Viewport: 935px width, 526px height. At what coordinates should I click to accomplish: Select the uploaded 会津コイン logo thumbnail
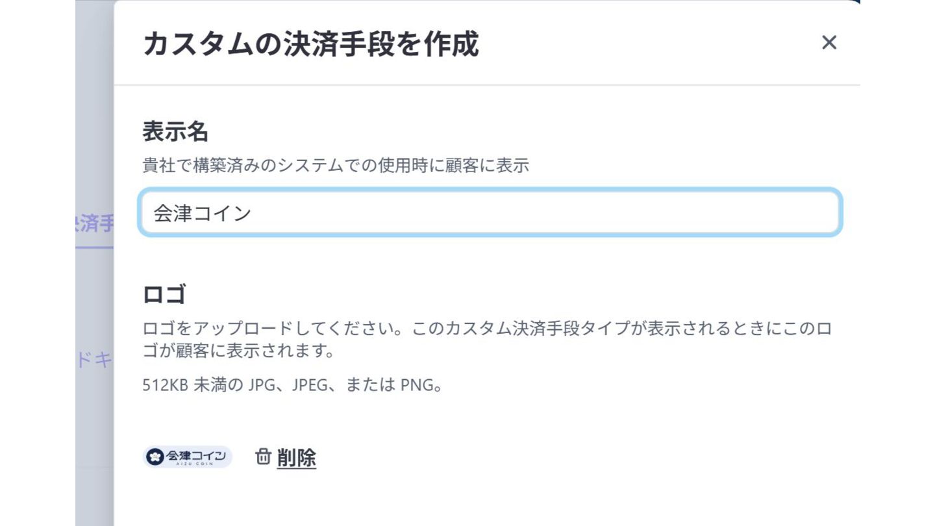point(188,457)
